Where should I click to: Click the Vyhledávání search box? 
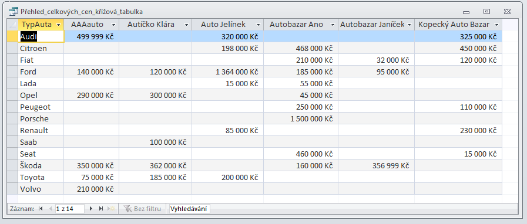coord(190,209)
